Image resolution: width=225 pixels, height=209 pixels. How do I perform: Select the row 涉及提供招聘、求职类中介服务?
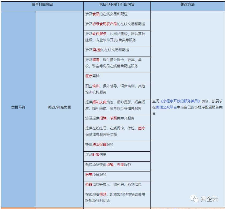pos(117,120)
